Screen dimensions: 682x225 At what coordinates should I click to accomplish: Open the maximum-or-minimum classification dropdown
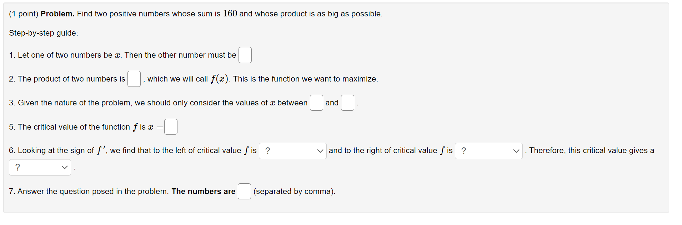[40, 167]
